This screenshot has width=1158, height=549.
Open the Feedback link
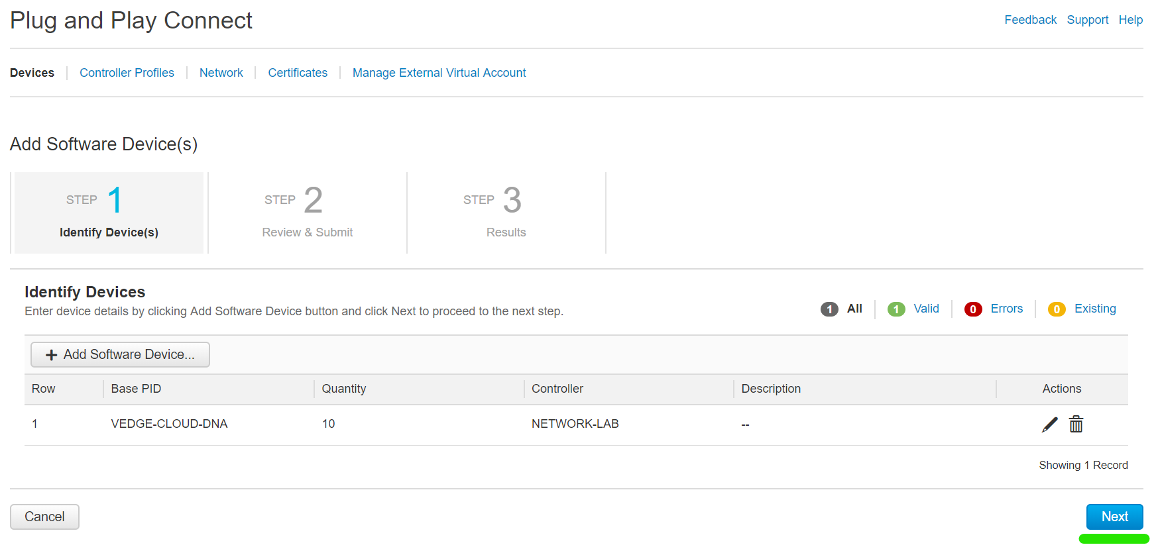tap(1030, 20)
